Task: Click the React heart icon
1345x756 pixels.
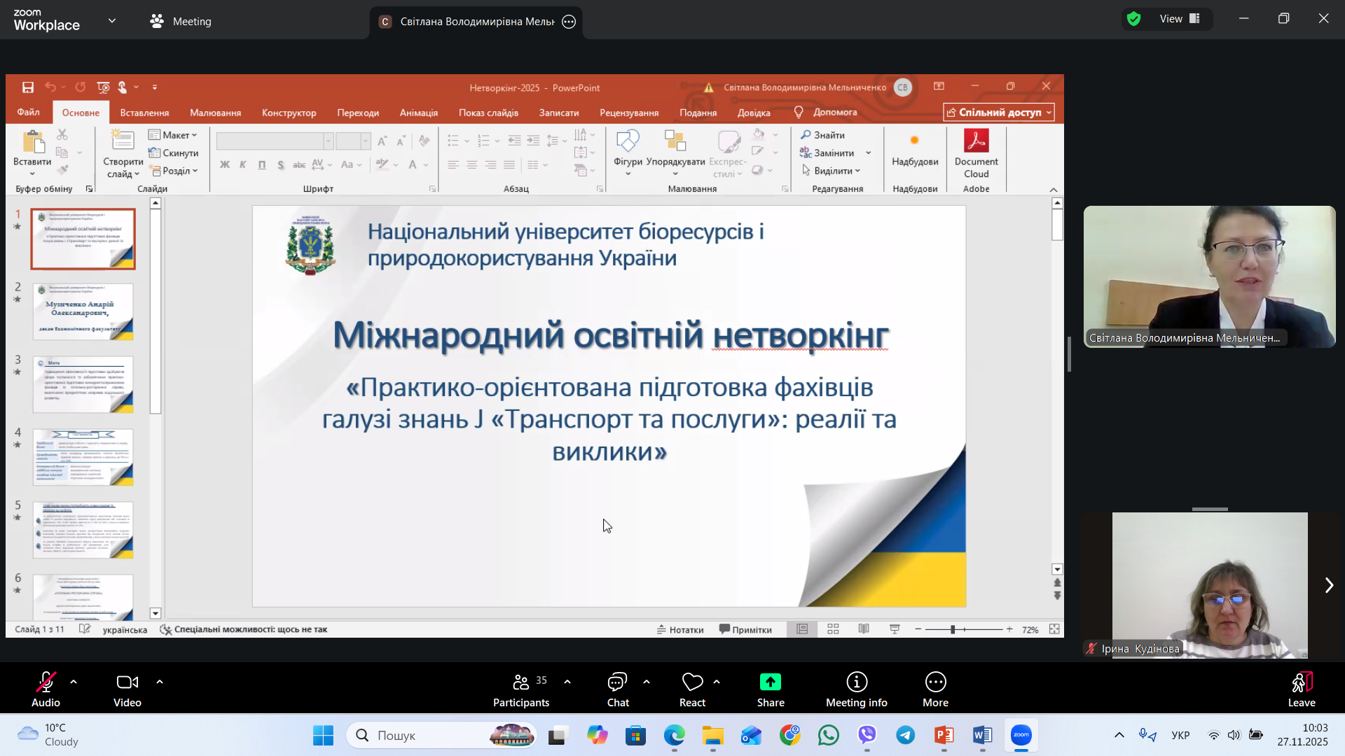Action: point(691,682)
